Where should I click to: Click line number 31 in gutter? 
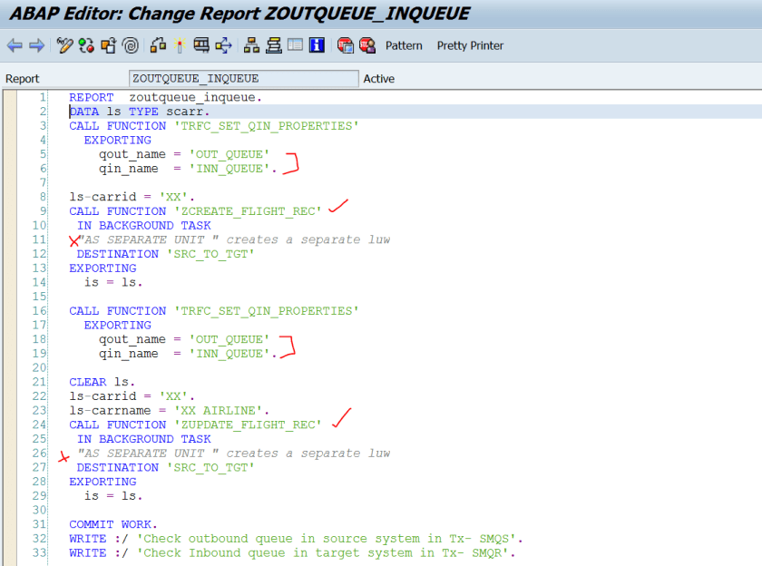click(x=39, y=524)
